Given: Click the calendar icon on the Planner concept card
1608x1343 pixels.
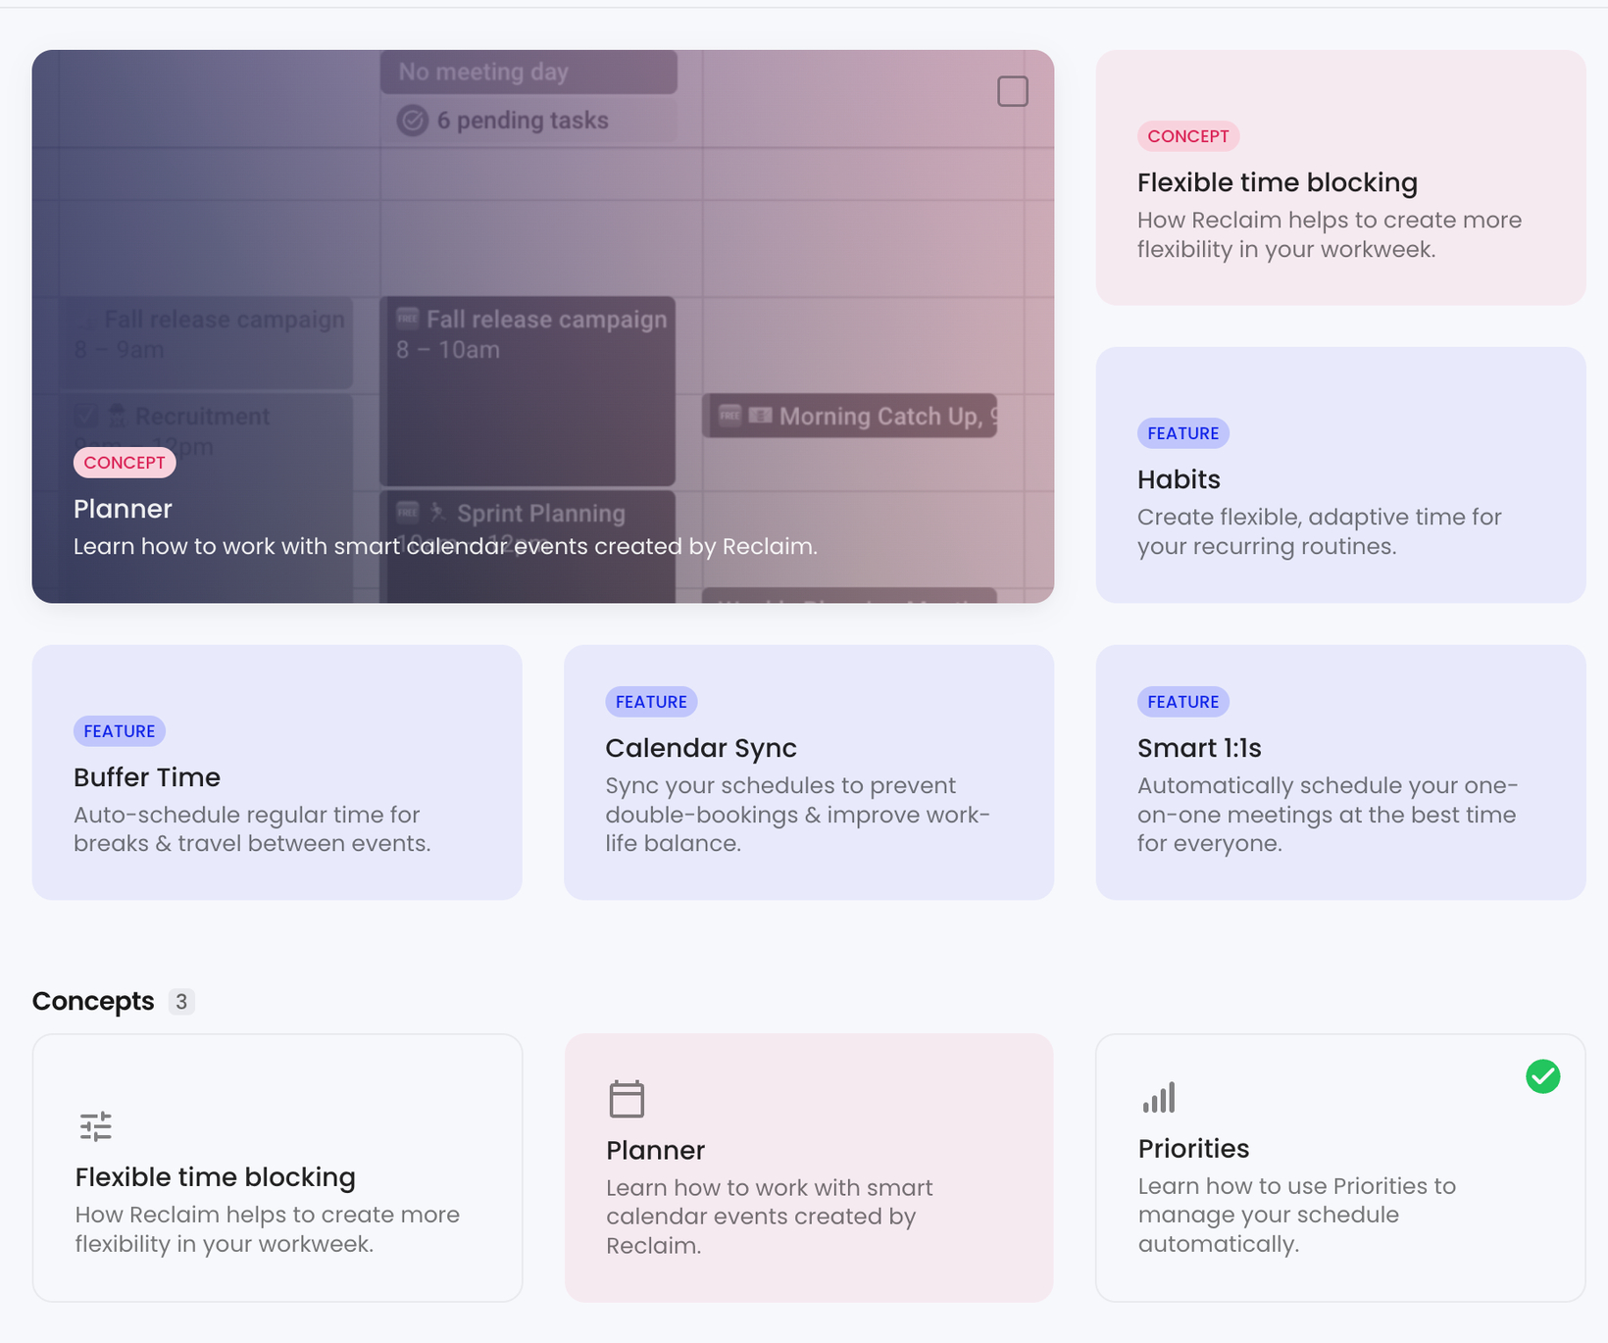Looking at the screenshot, I should pos(627,1099).
